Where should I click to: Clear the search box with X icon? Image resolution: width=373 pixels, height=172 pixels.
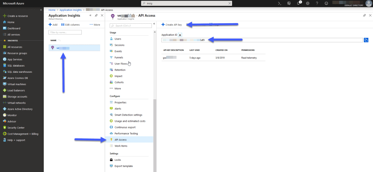(x=229, y=3)
